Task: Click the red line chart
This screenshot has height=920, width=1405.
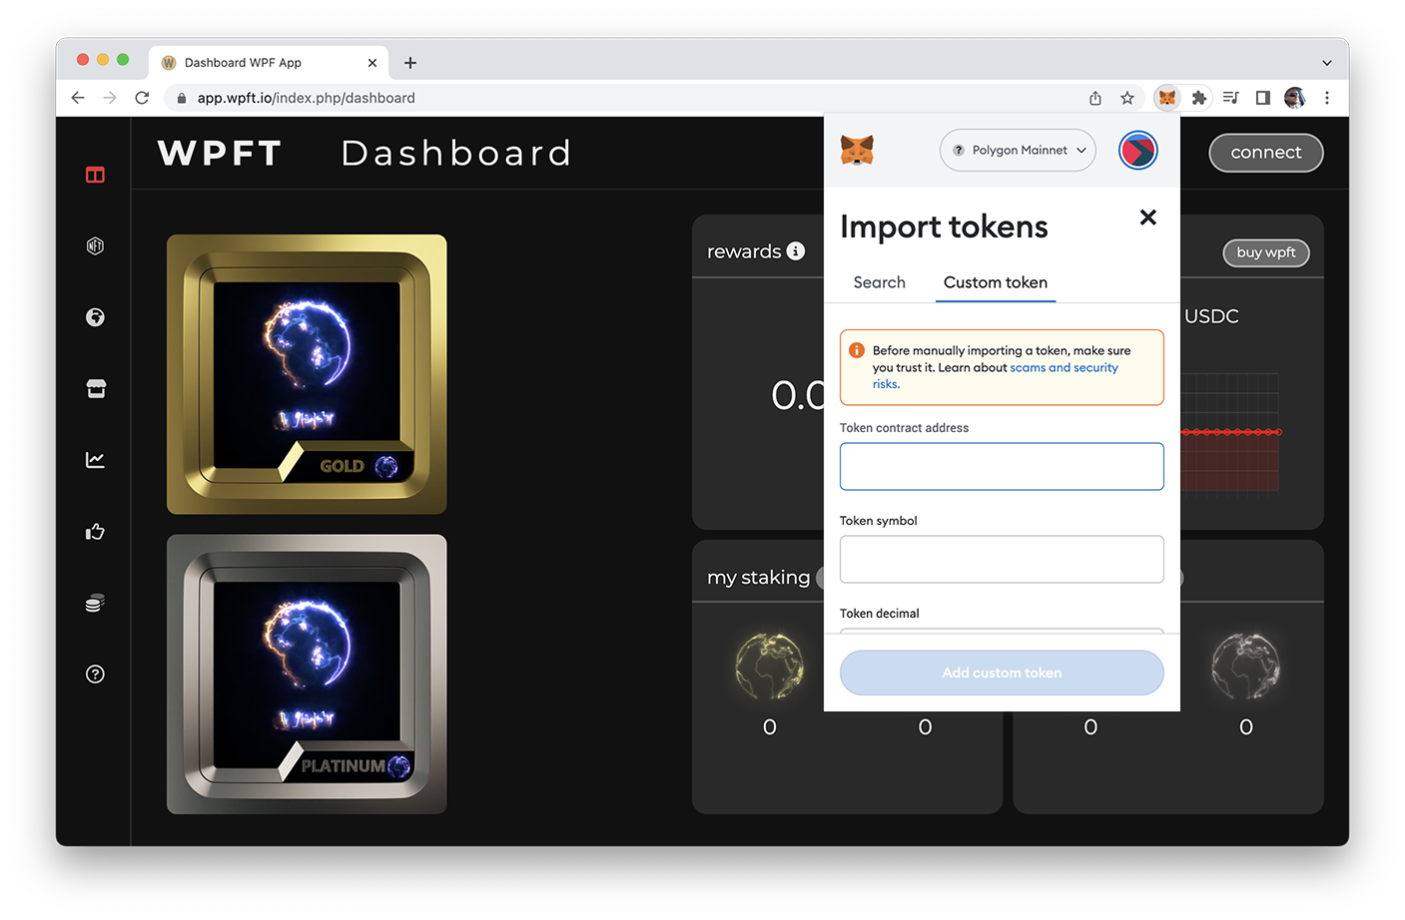Action: coord(1229,432)
